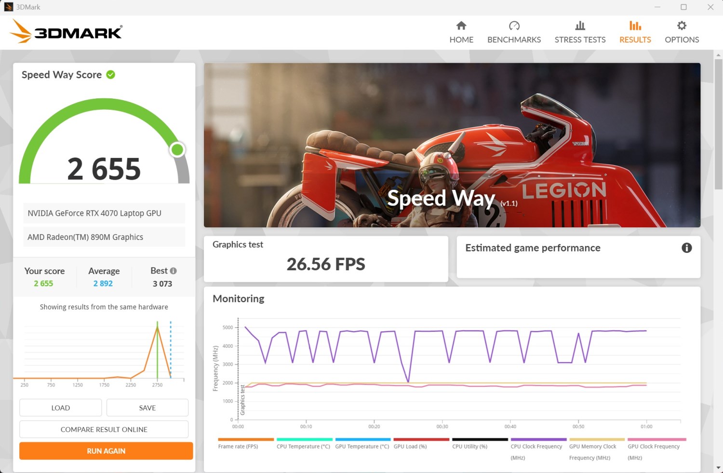
Task: Click the Graphics test label
Action: 238,245
